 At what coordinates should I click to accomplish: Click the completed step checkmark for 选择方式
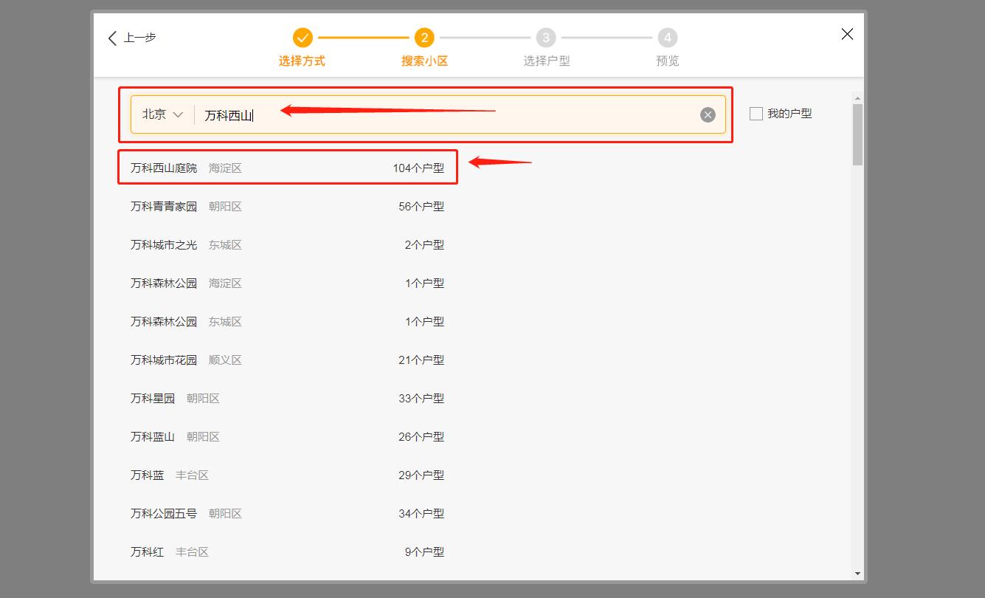click(x=303, y=38)
